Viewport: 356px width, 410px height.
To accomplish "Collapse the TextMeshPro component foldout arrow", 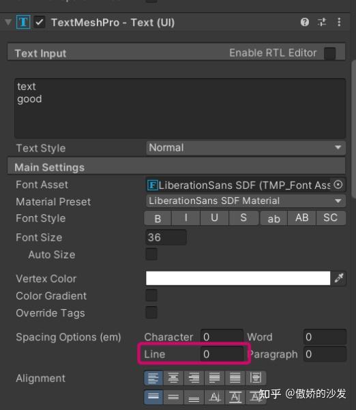I will [x=8, y=23].
